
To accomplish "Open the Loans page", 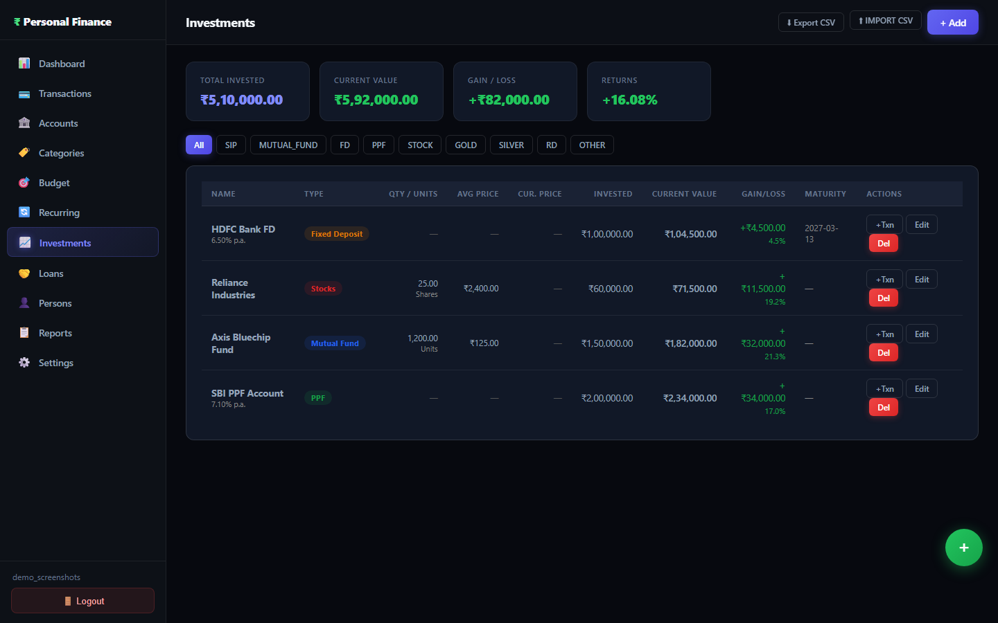I will tap(82, 273).
